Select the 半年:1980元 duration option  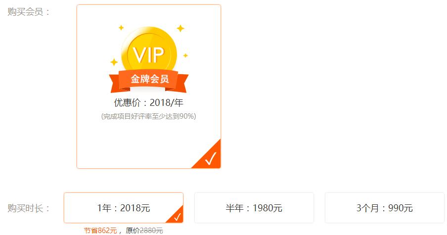coord(254,208)
